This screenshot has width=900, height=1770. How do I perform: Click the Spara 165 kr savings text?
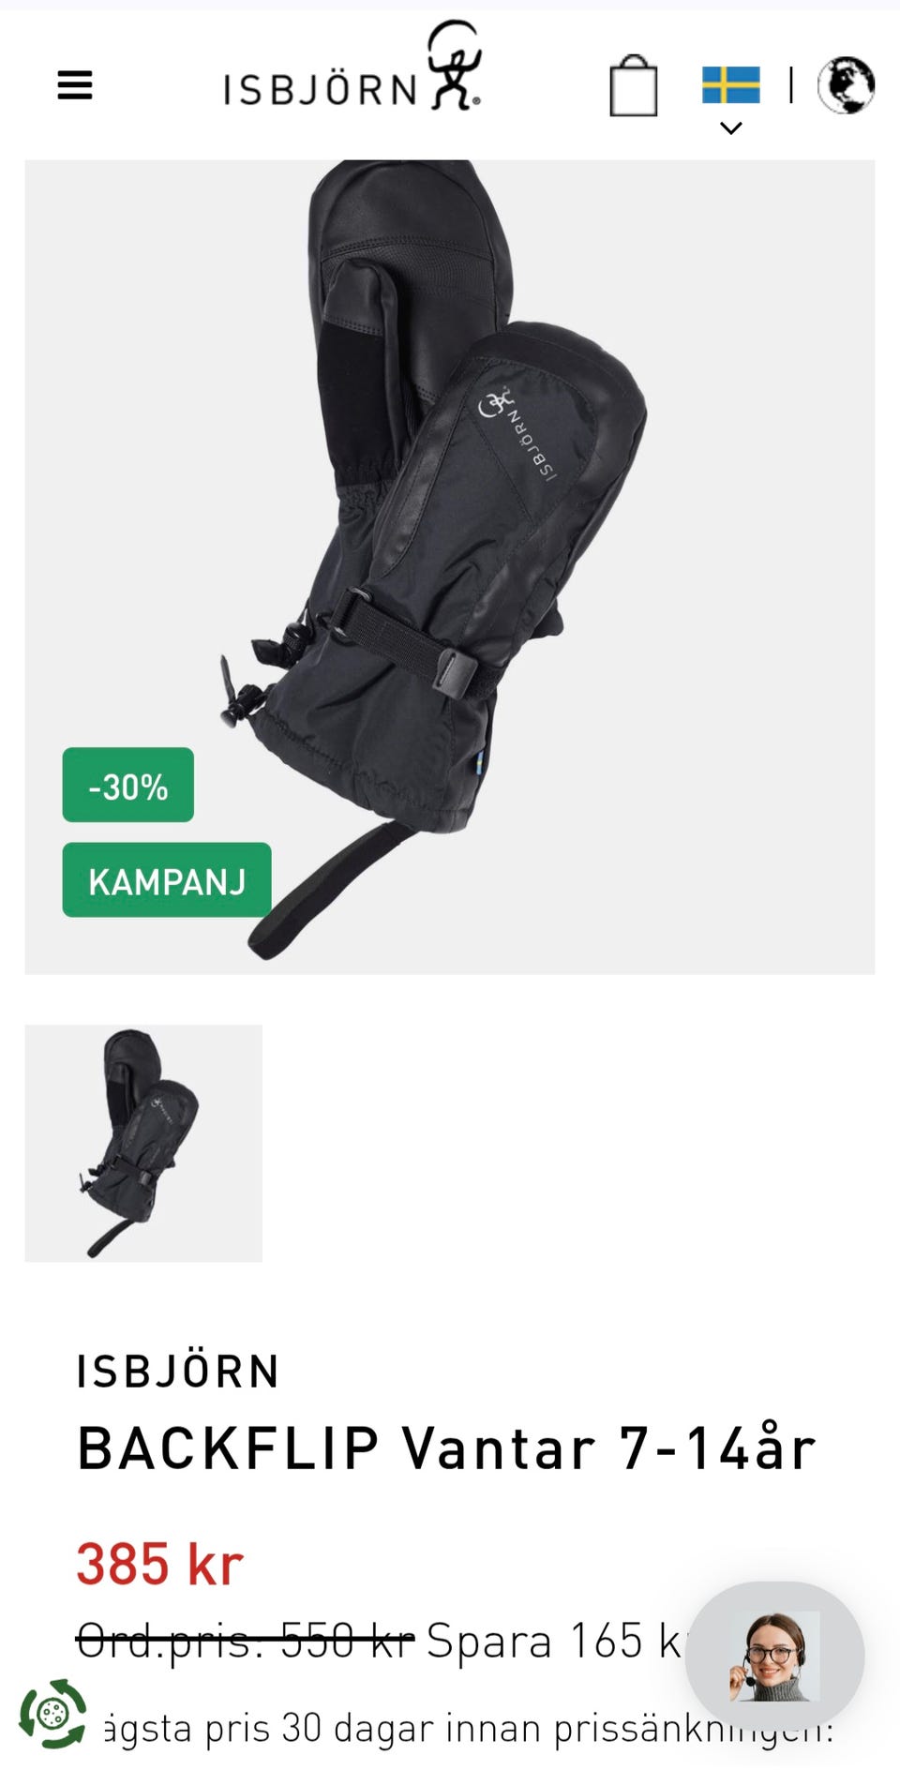[x=555, y=1641]
